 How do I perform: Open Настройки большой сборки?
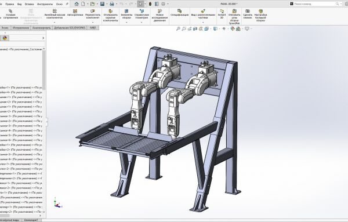coord(261,15)
